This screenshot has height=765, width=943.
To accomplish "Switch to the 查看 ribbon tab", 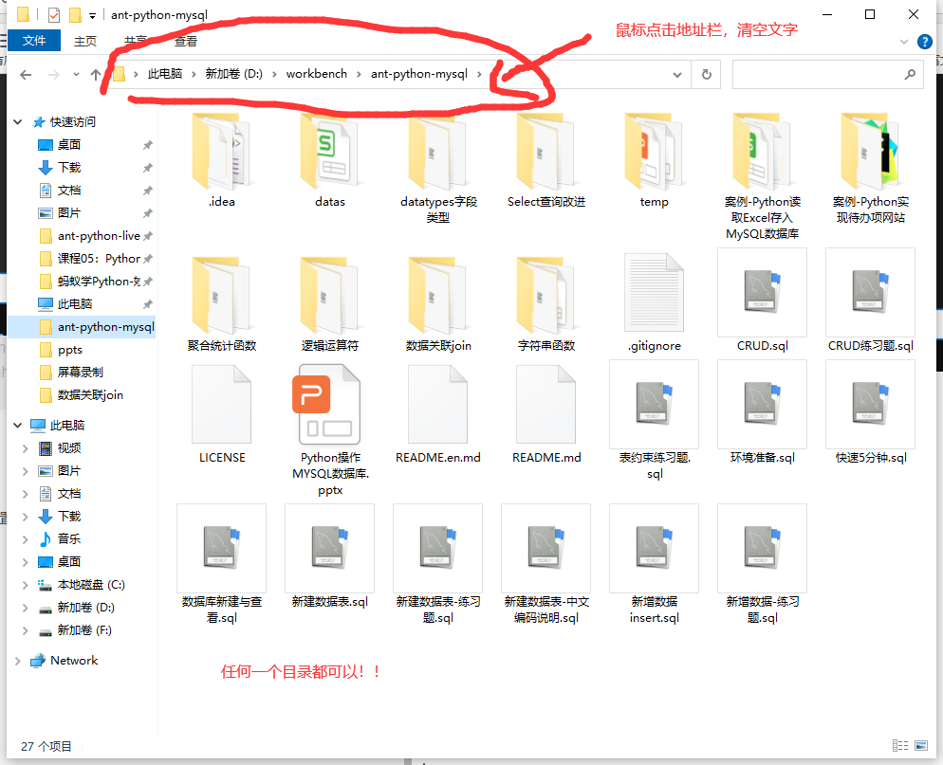I will click(x=185, y=41).
